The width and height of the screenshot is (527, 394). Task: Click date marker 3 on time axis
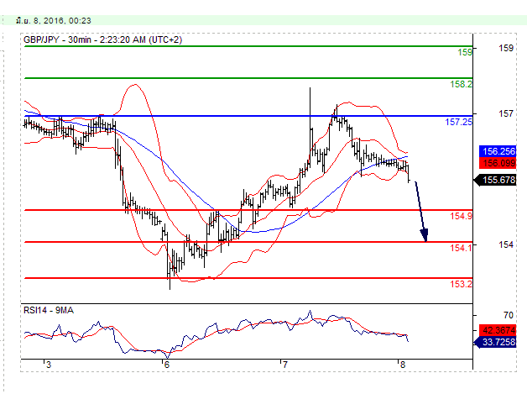(x=49, y=365)
